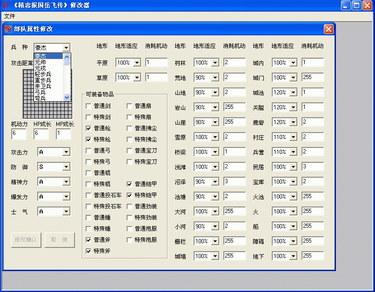
Task: Open 荒地 terrain adaptation dropdown
Action: point(215,78)
